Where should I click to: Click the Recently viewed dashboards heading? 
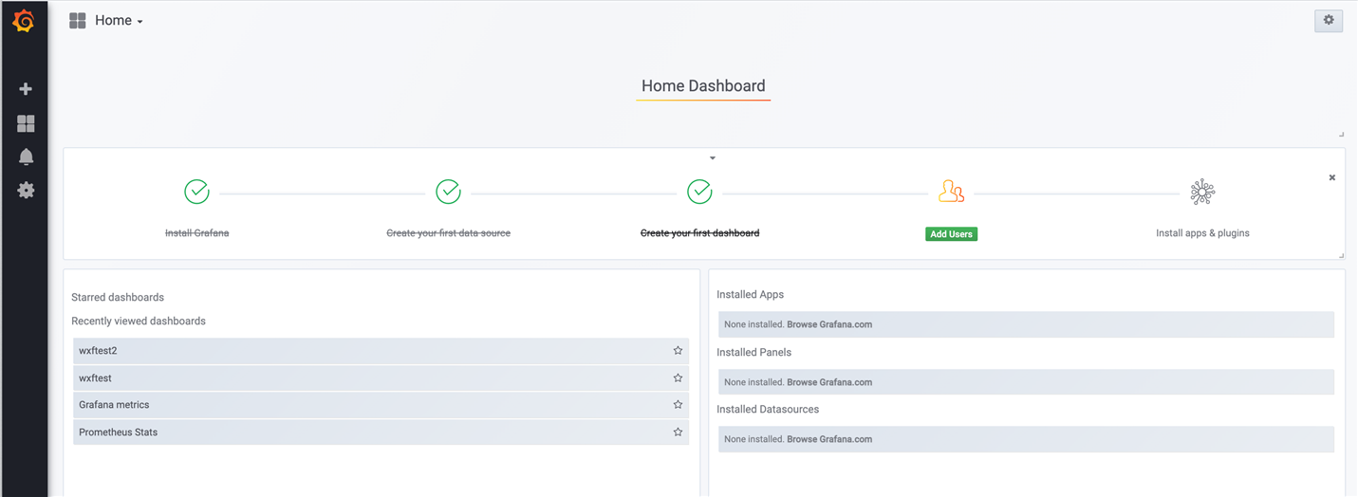tap(139, 322)
